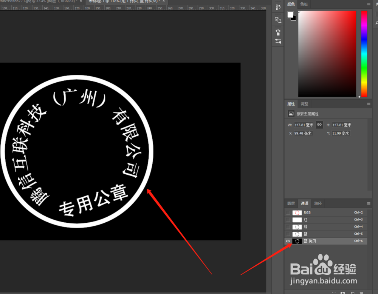This screenshot has height=294, width=378.
Task: Open the Color panel flyout menu
Action: coord(369,4)
